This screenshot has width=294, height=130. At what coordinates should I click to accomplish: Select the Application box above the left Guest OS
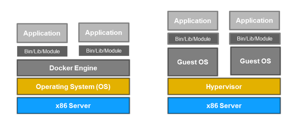[193, 20]
